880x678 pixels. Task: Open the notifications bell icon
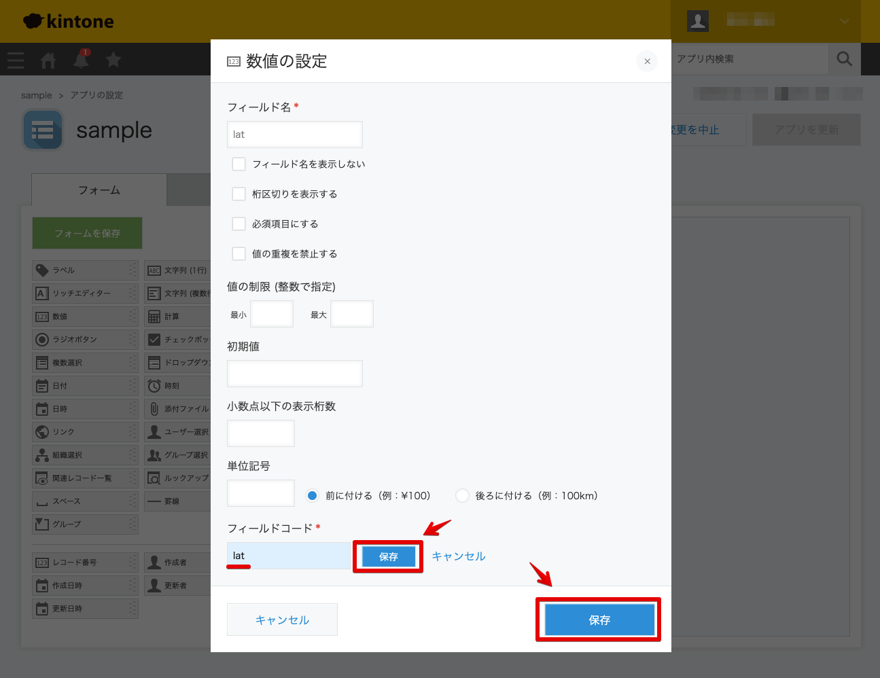(x=81, y=60)
